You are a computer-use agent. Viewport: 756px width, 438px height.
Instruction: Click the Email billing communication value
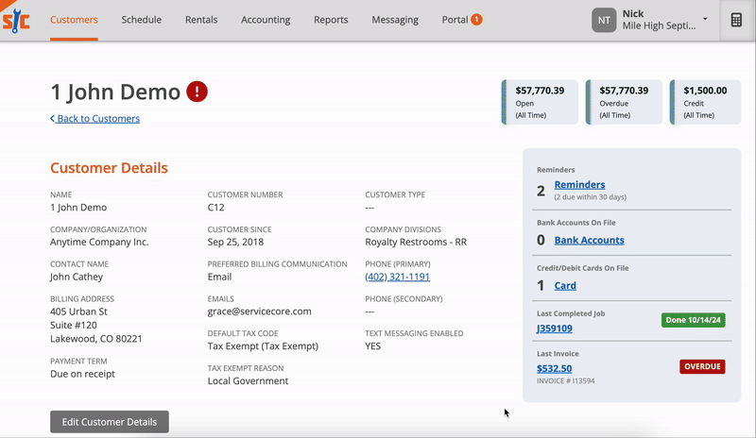tap(219, 277)
